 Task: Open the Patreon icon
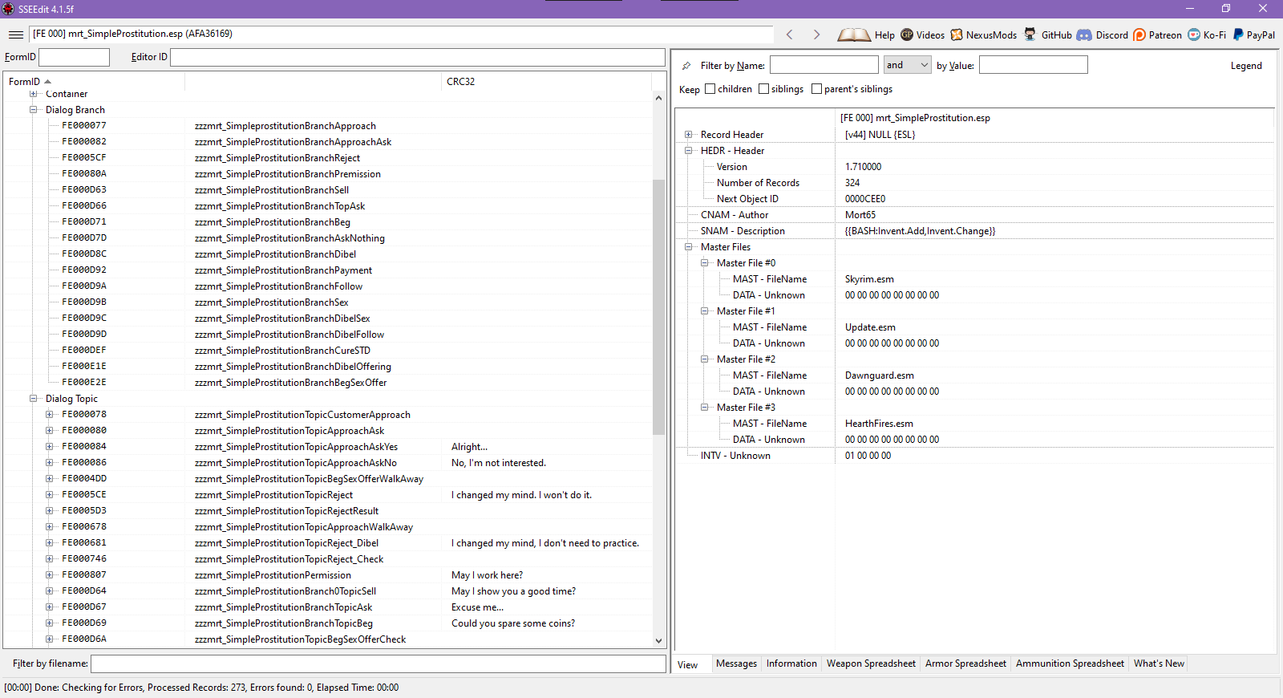coord(1139,34)
